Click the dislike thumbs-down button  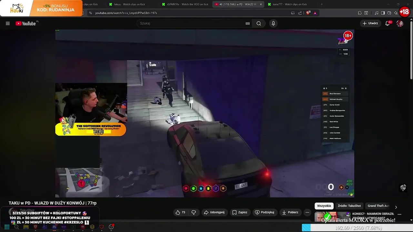point(194,212)
